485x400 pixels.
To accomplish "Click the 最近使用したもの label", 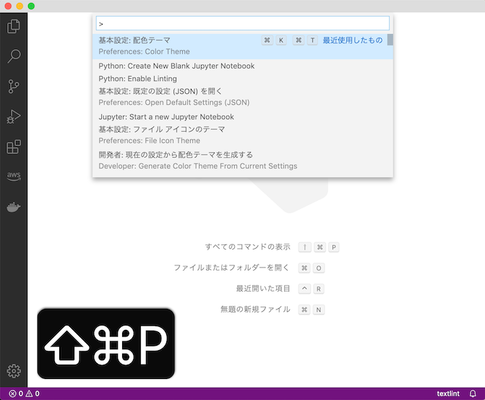I will coord(353,41).
